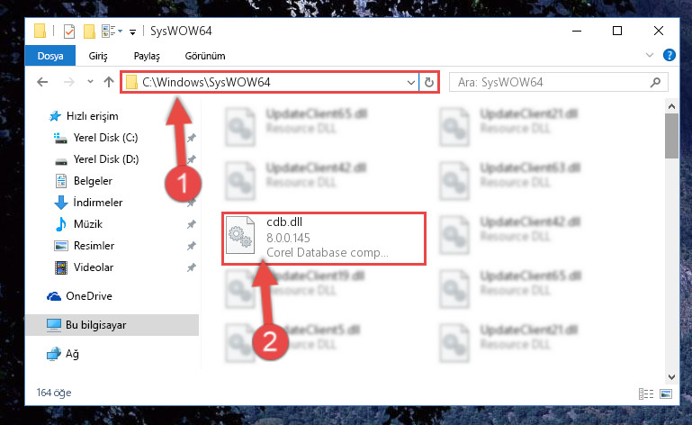
Task: Open the Dosya menu tab
Action: click(x=50, y=56)
